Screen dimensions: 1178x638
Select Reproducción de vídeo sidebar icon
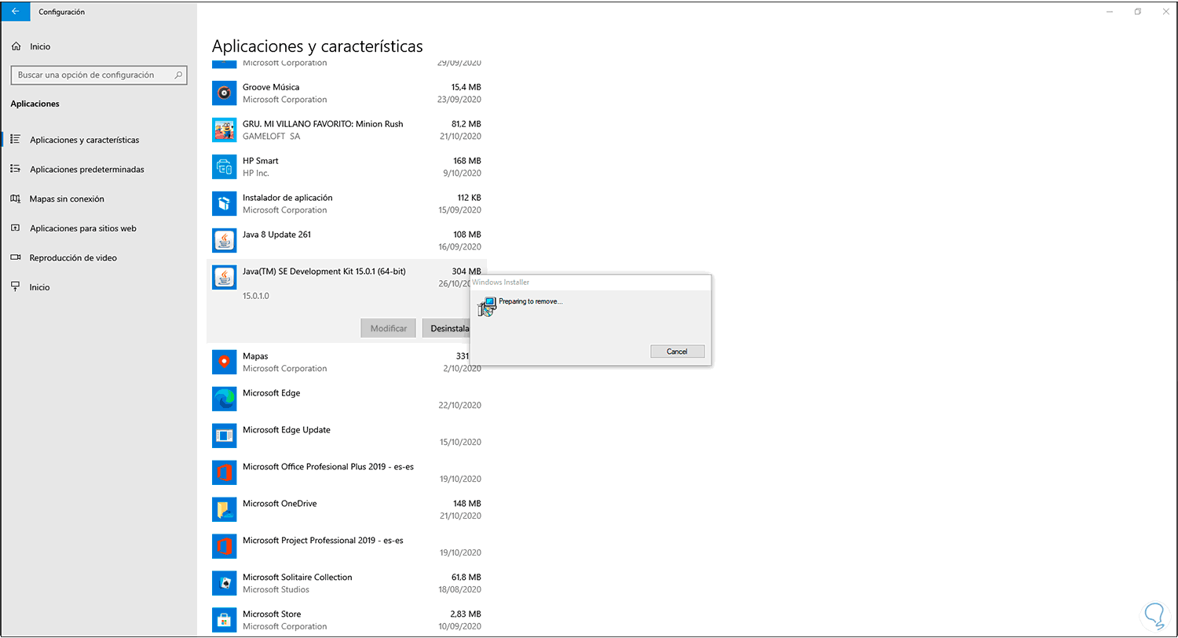15,257
